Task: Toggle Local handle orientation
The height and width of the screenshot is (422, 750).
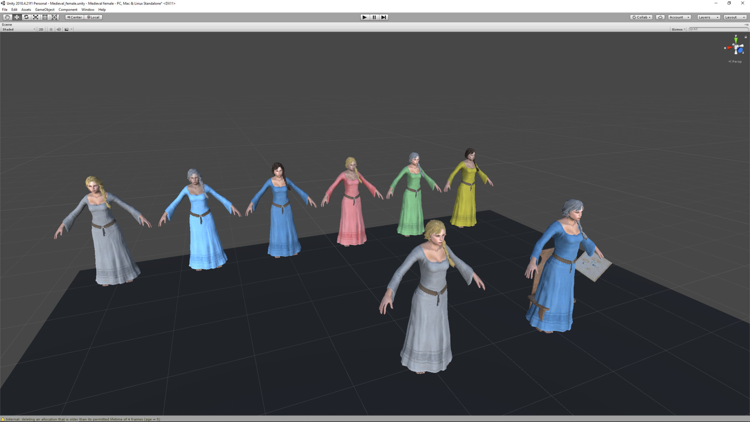Action: [92, 17]
